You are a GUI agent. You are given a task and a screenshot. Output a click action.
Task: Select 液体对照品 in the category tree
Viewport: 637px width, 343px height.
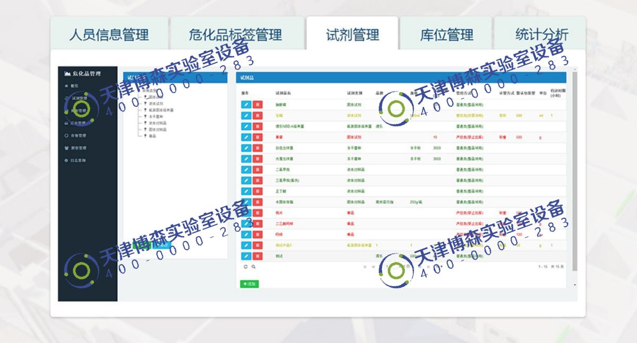pos(157,123)
